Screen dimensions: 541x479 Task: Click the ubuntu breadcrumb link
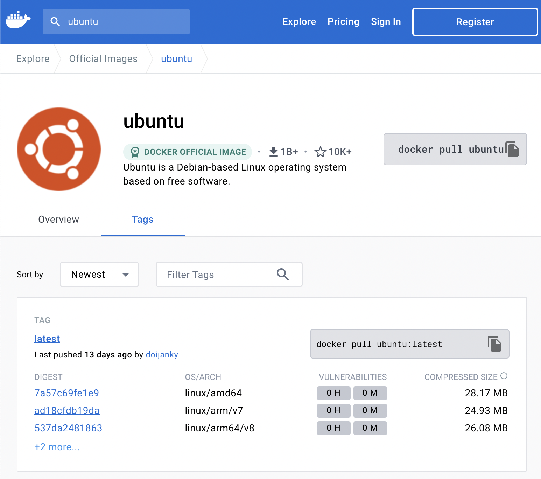tap(176, 58)
